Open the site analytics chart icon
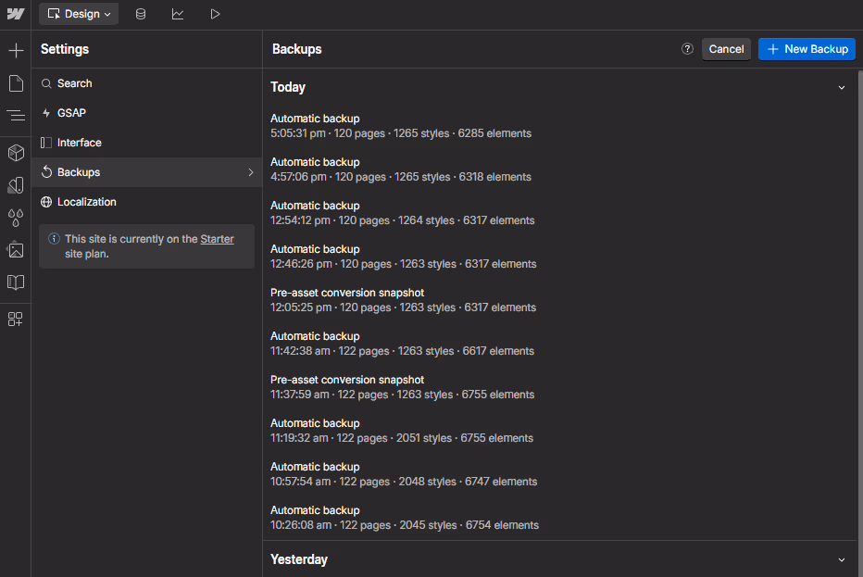The width and height of the screenshot is (863, 577). pos(178,14)
